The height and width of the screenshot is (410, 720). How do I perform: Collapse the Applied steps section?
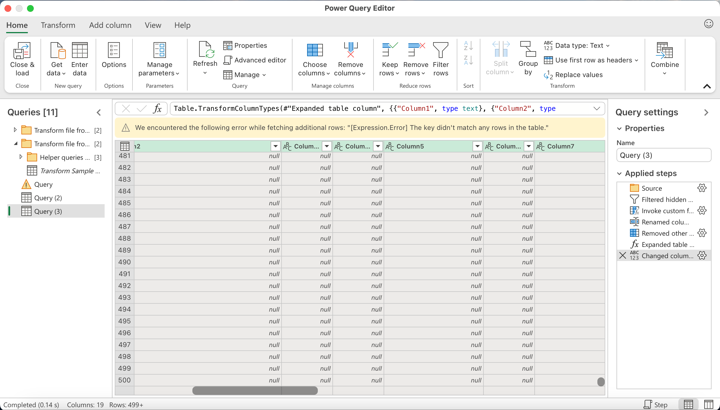(619, 174)
